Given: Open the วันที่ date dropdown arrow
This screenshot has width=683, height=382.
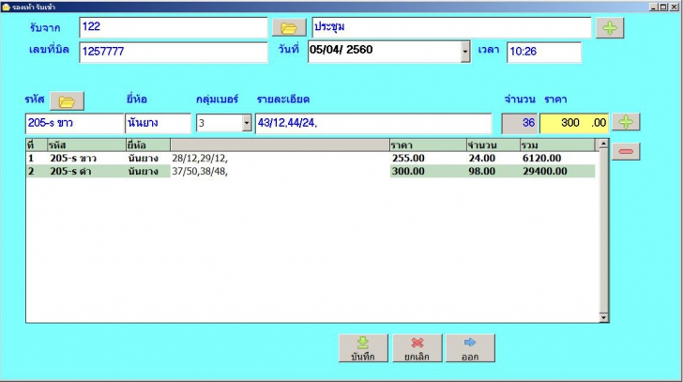Looking at the screenshot, I should [465, 52].
